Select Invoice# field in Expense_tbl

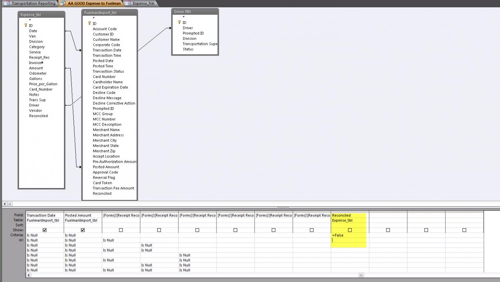pyautogui.click(x=36, y=63)
